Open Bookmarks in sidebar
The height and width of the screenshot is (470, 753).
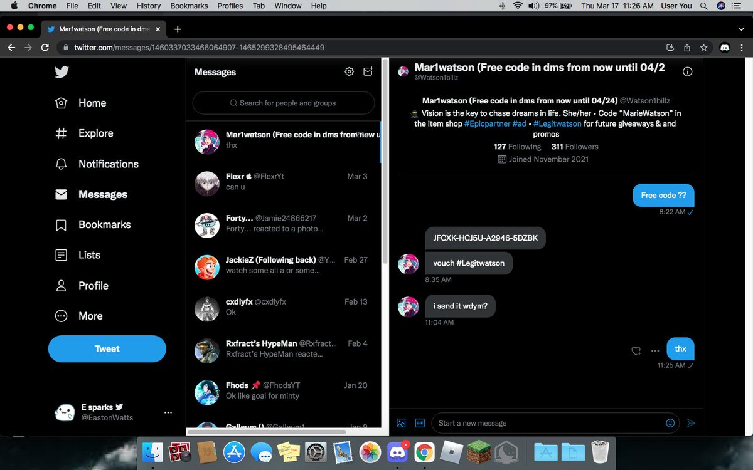tap(93, 224)
